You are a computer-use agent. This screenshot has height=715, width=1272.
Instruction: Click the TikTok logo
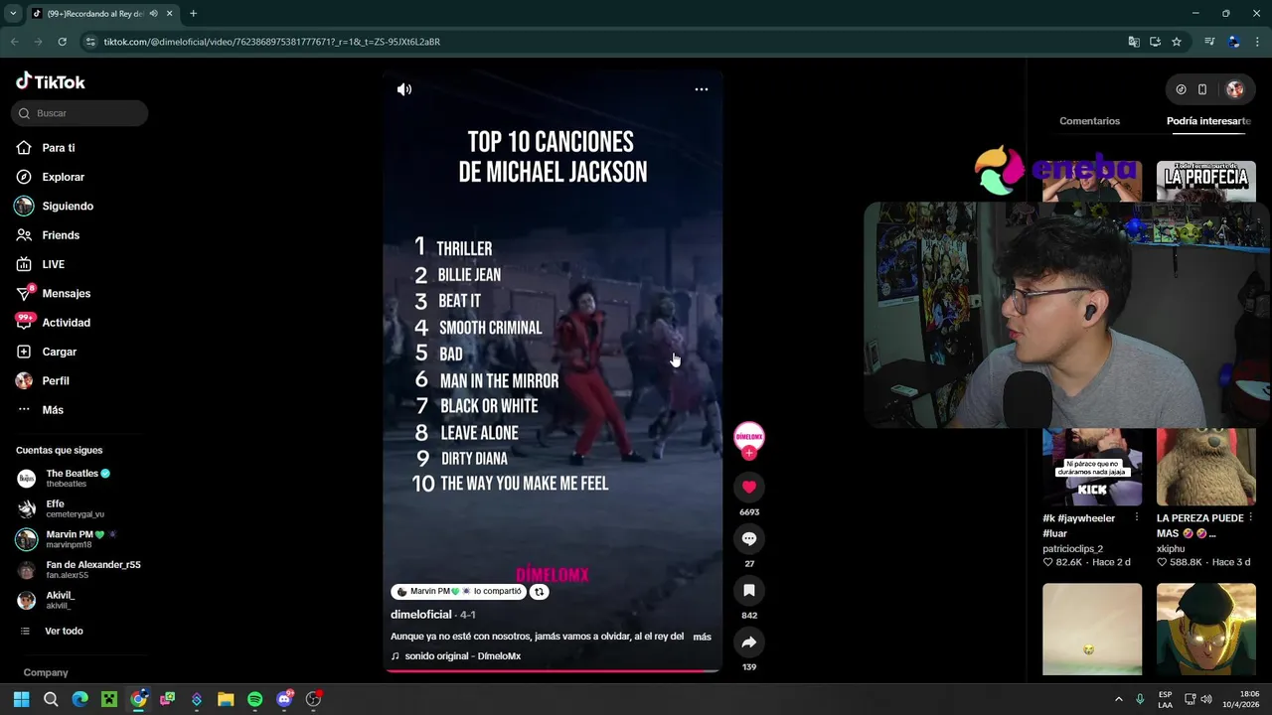(x=51, y=81)
